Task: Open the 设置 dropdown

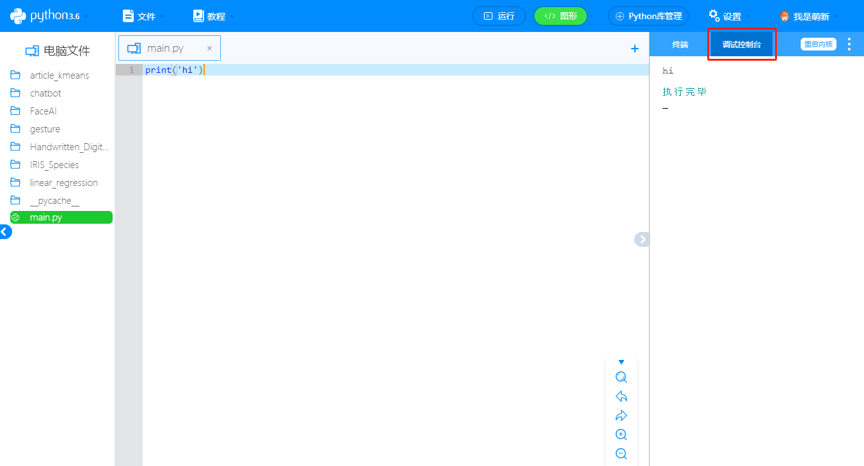Action: tap(729, 16)
